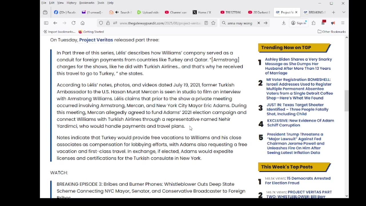This screenshot has height=206, width=366.
Task: Open a new tab with plus button
Action: [x=334, y=12]
